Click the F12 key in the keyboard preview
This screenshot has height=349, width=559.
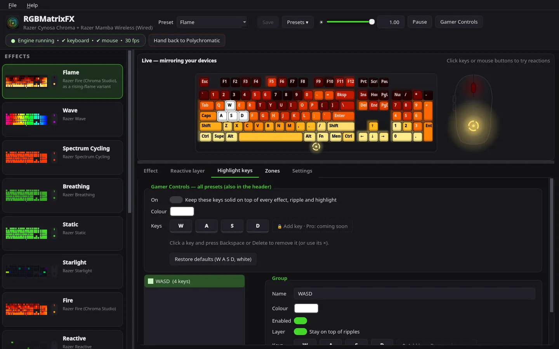pos(351,82)
